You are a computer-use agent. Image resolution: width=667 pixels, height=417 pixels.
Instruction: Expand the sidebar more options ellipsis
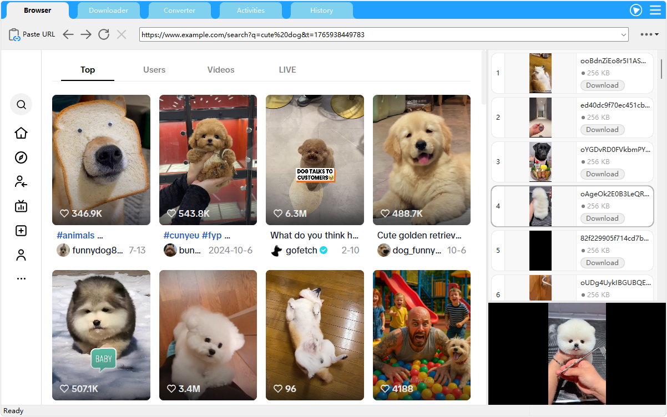tap(21, 279)
